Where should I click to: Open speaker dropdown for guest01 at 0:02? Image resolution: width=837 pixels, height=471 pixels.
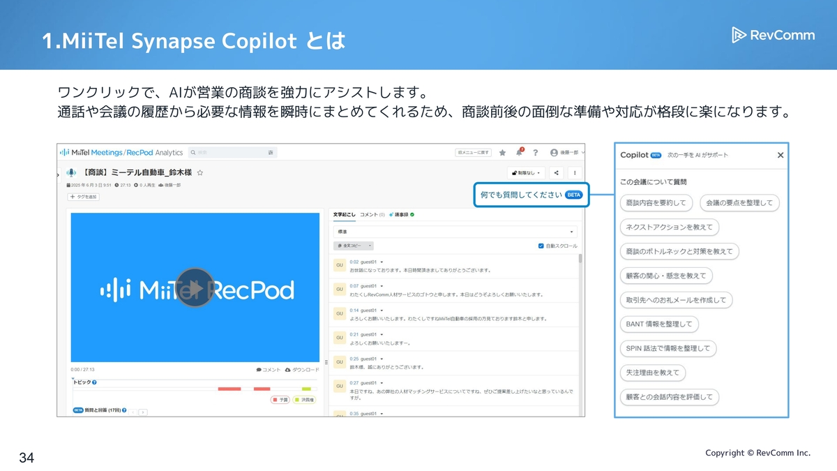[x=382, y=262]
